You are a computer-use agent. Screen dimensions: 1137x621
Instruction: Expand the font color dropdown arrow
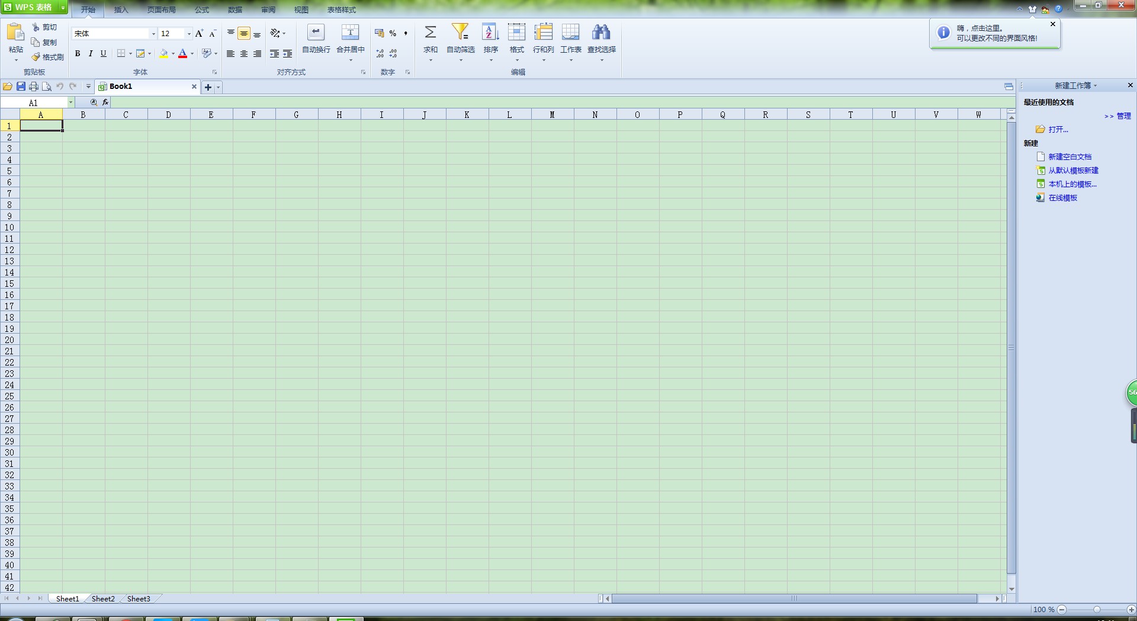pos(192,54)
